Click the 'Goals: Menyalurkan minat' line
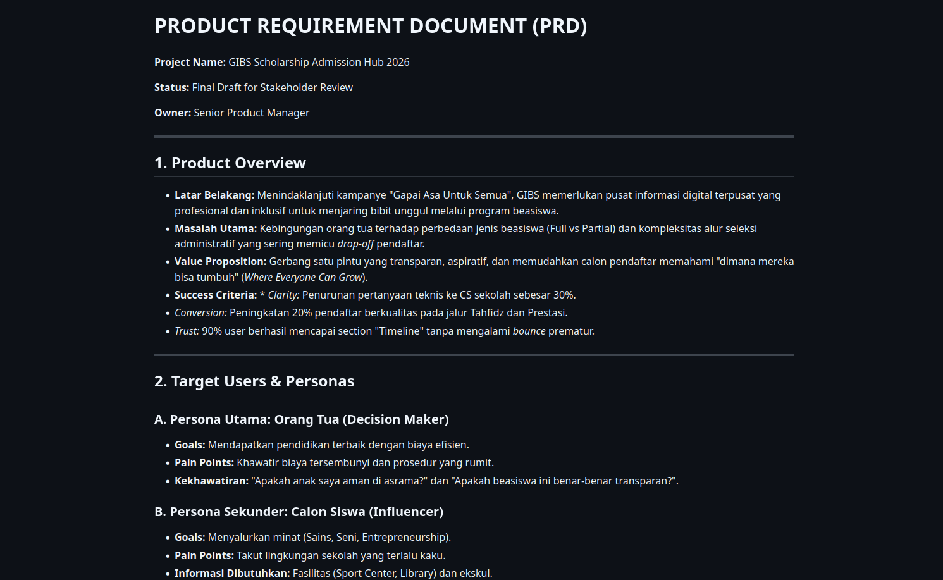Image resolution: width=943 pixels, height=580 pixels. point(313,537)
